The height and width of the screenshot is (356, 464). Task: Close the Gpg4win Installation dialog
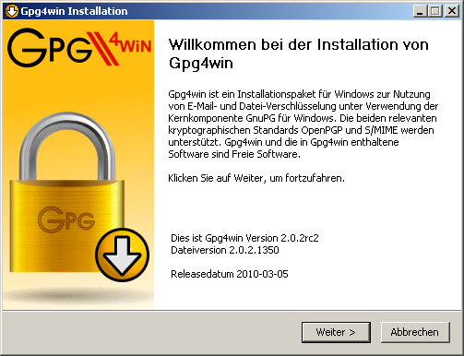click(x=452, y=11)
